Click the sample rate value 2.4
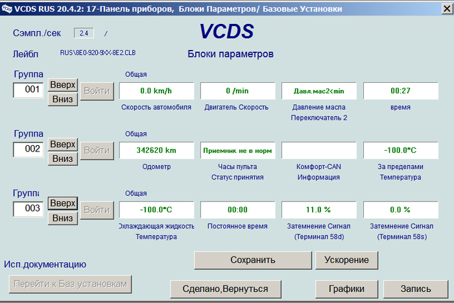This screenshot has height=303, width=454. 84,33
